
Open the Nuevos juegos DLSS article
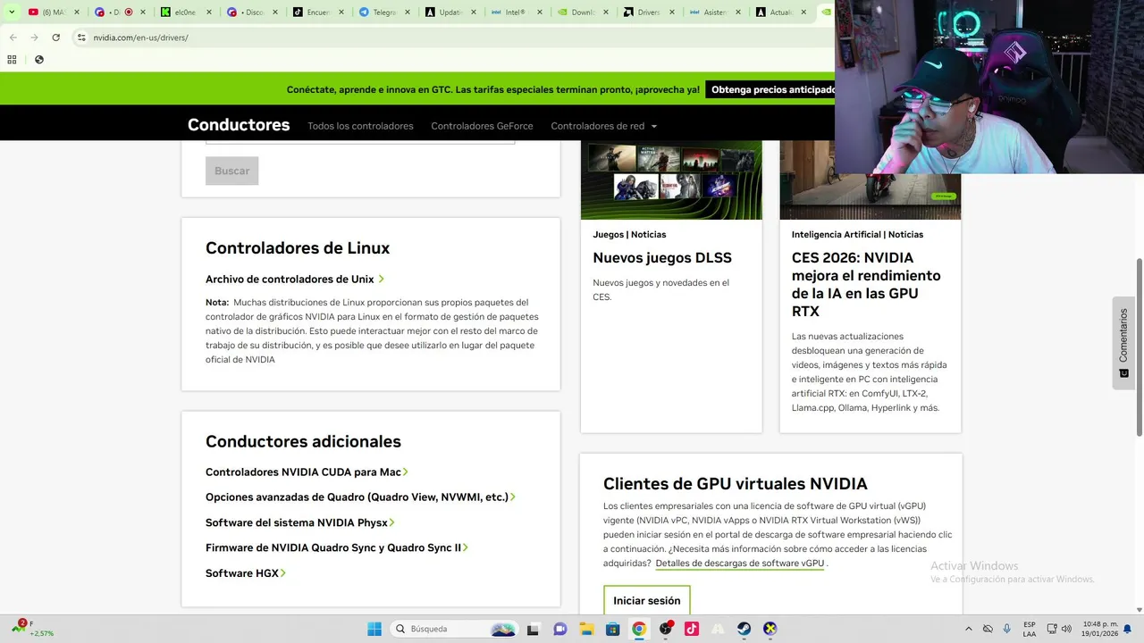662,258
